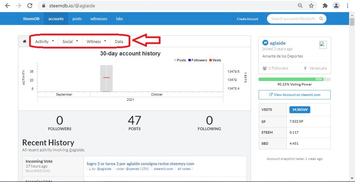This screenshot has height=182, width=355.
Task: Click the 0 FOLLOWERS statistic
Action: click(x=60, y=123)
